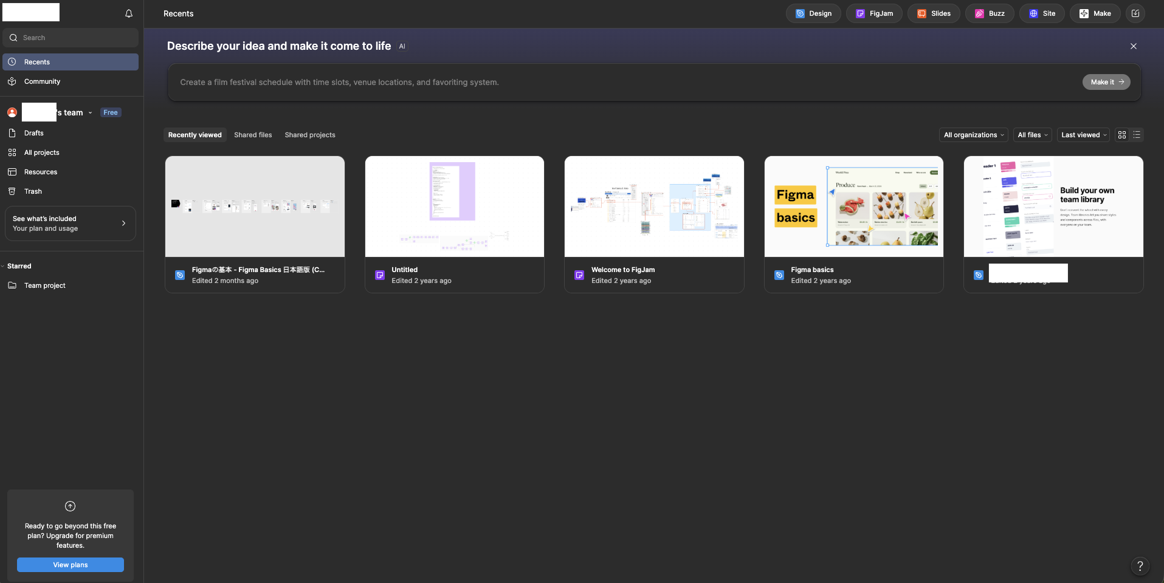
Task: Click the Trash bin icon
Action: click(12, 191)
